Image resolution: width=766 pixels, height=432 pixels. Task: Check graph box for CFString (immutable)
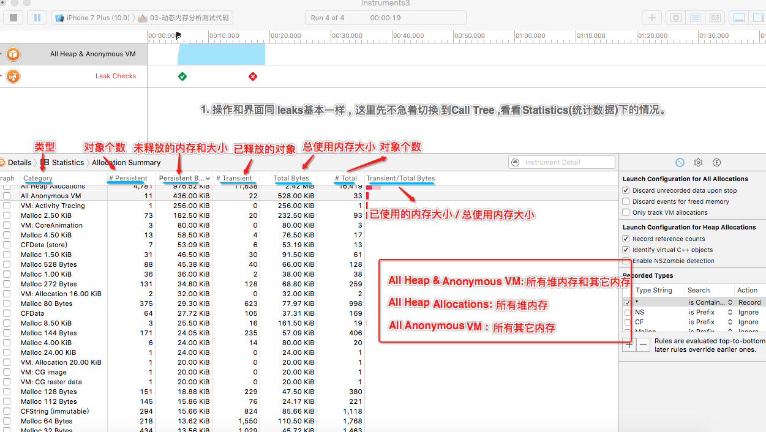tap(7, 411)
